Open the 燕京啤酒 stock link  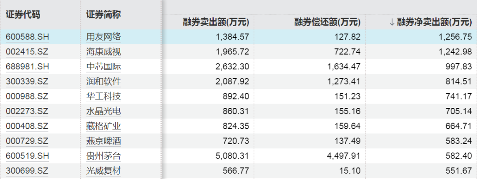[x=103, y=141]
